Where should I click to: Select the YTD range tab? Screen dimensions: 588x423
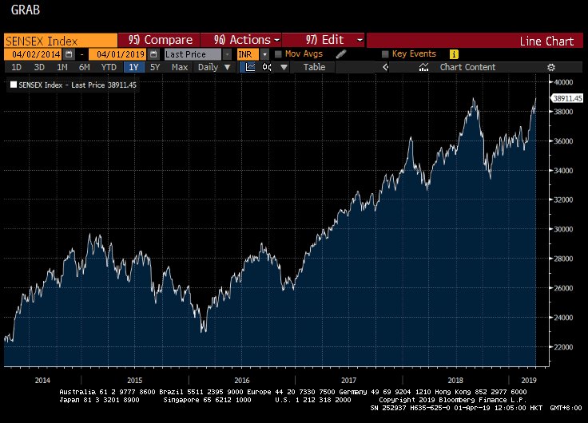click(x=109, y=67)
